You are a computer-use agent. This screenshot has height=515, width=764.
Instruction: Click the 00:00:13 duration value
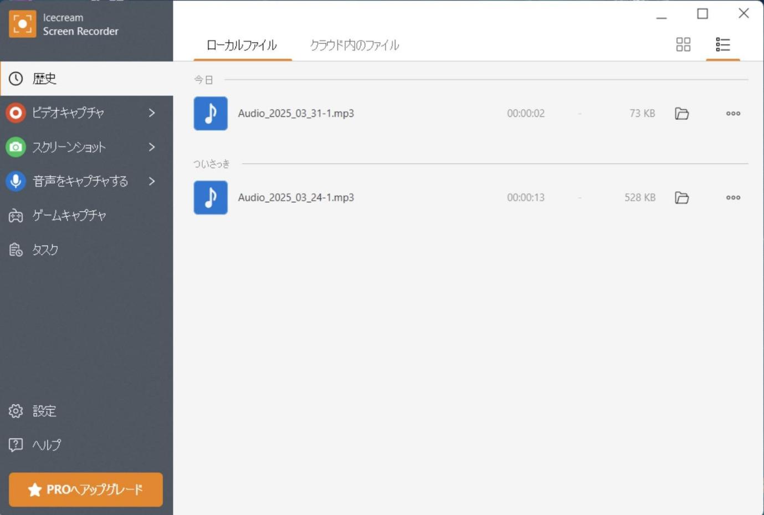pos(526,197)
